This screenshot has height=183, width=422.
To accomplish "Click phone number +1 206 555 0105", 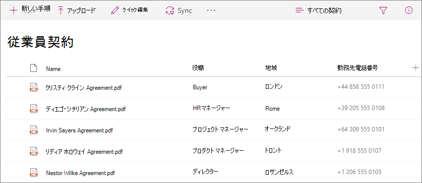I will (x=360, y=172).
